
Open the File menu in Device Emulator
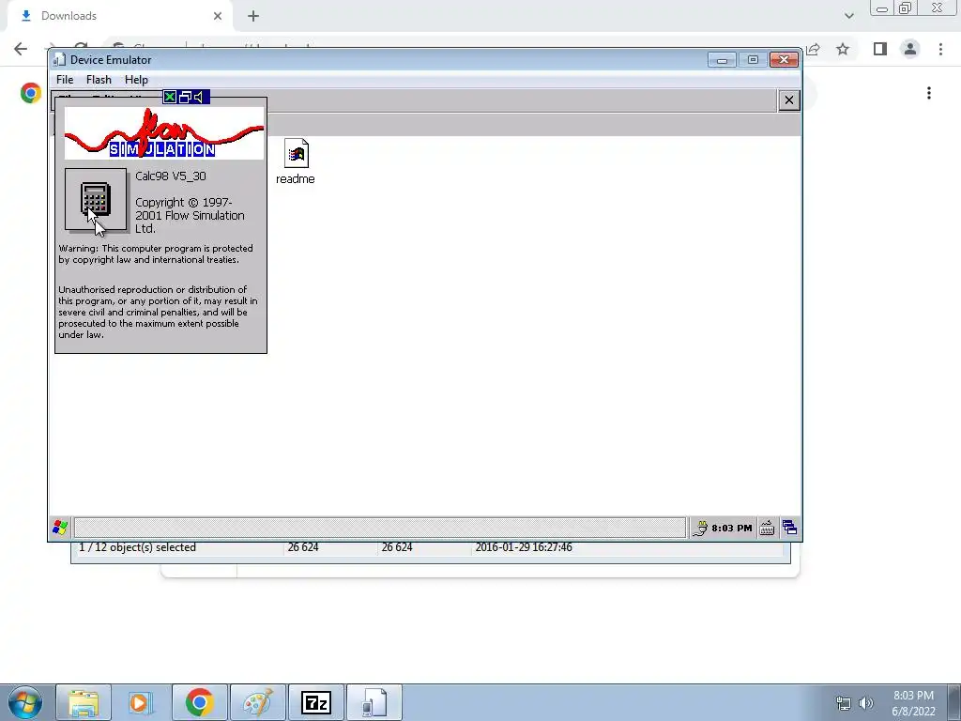coord(65,80)
